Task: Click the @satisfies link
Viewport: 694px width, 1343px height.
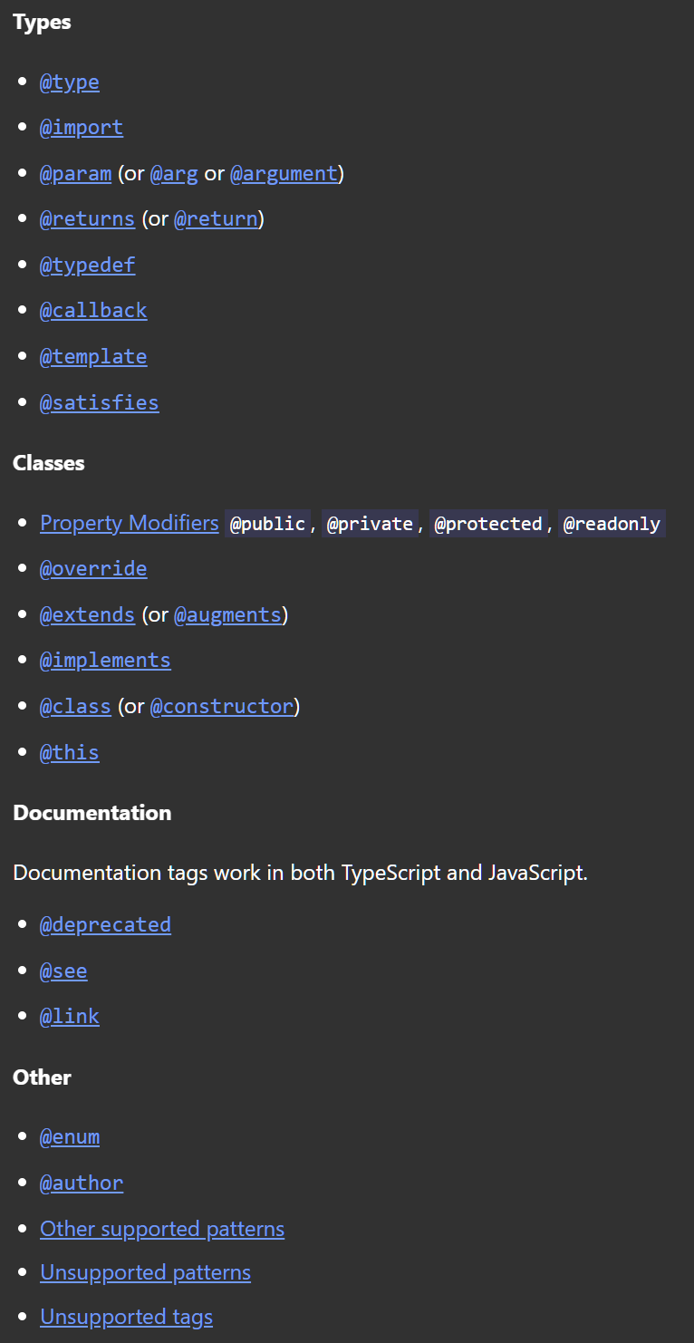Action: pyautogui.click(x=100, y=402)
